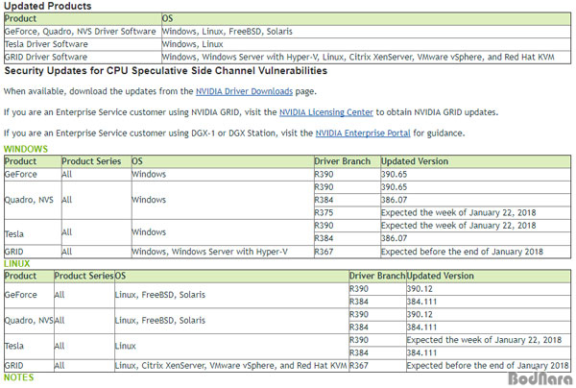The image size is (576, 388).
Task: Click the 'R375' driver branch cell
Action: coord(348,213)
